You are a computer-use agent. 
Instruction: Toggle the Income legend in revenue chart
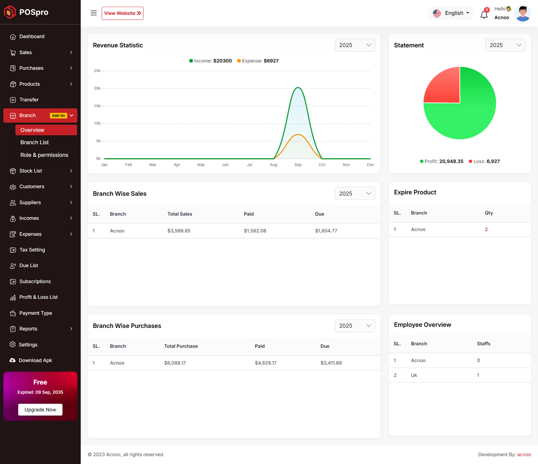(210, 61)
